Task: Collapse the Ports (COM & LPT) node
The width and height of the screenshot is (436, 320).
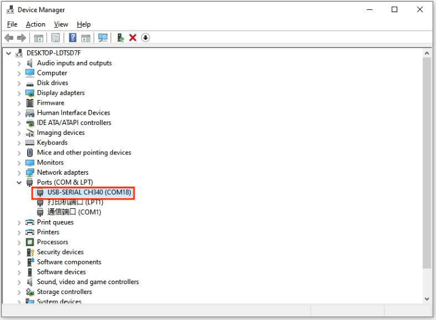Action: (x=19, y=182)
